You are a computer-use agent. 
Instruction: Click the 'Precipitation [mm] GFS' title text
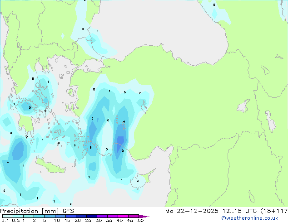pos(37,211)
